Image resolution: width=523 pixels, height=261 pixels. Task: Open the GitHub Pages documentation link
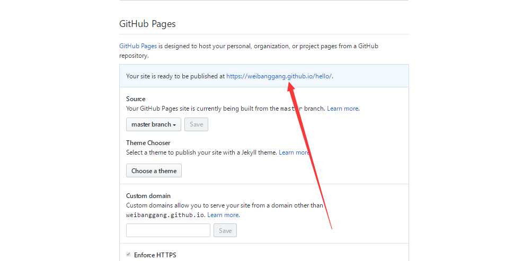138,46
